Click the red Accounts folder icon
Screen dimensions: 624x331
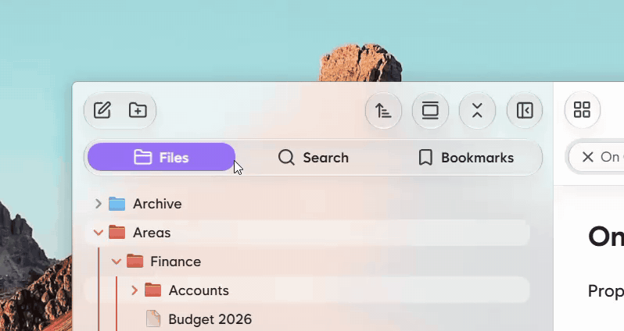[x=152, y=290]
